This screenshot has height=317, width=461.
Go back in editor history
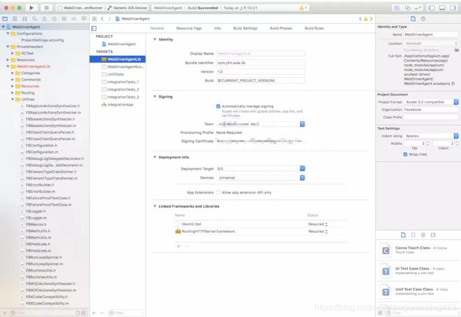102,19
